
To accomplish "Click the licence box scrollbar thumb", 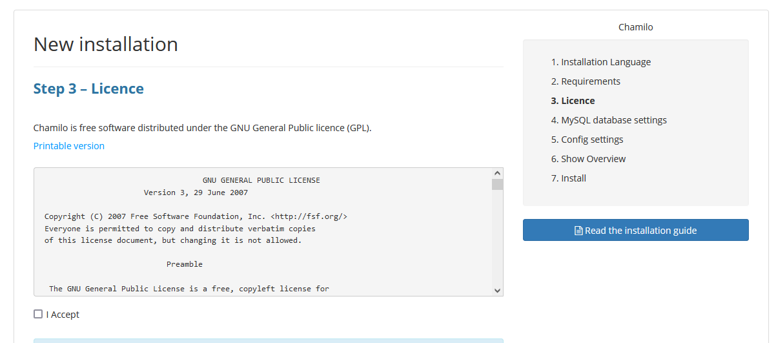I will point(497,185).
